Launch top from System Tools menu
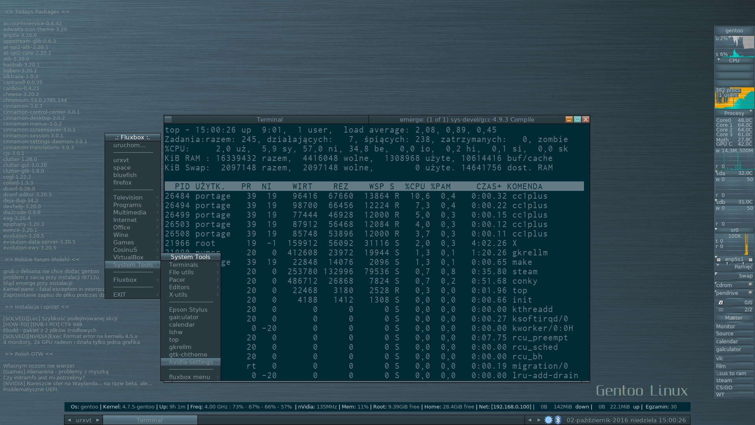755x425 pixels. coord(191,340)
